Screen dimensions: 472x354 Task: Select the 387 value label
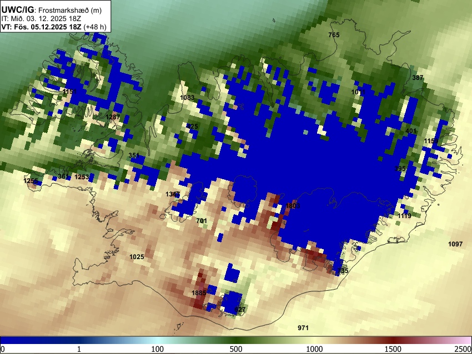click(418, 78)
